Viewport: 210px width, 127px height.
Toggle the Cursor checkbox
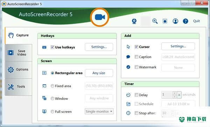tap(136, 47)
